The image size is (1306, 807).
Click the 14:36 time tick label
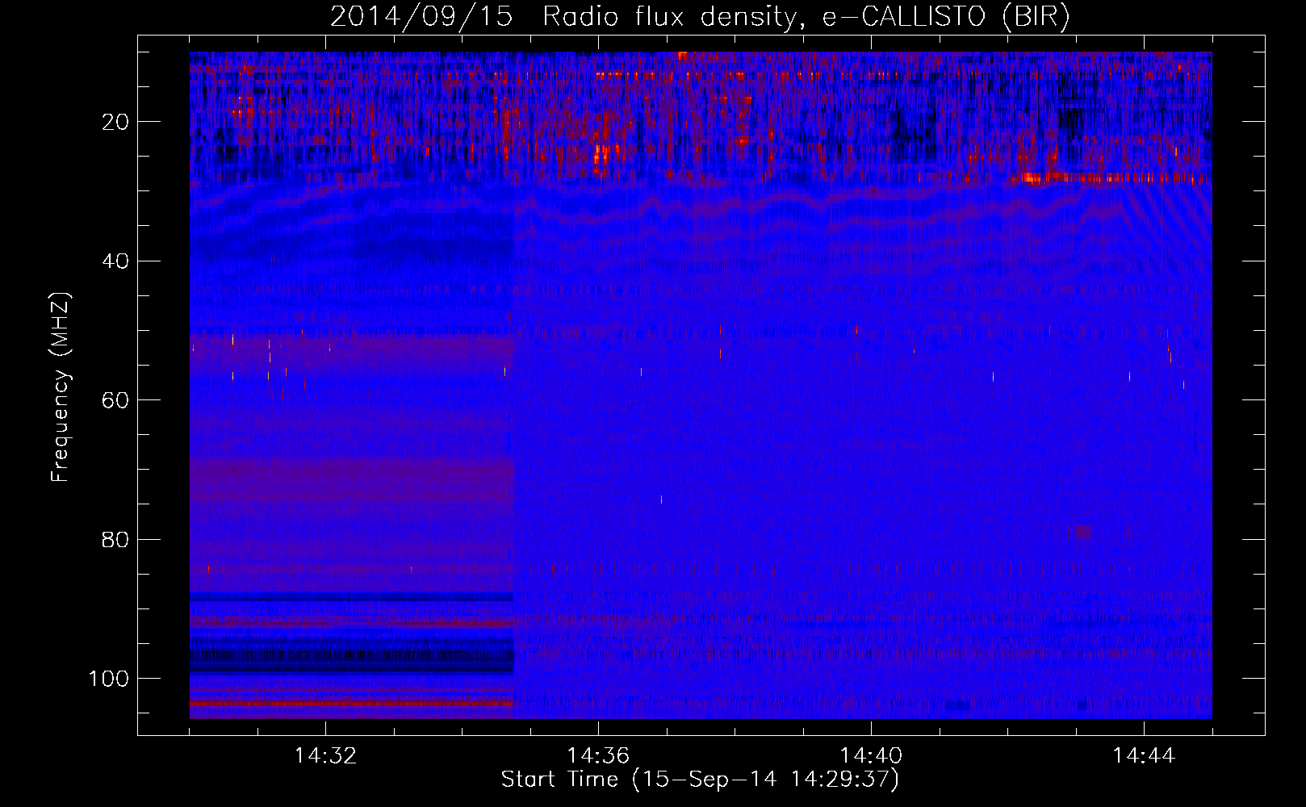click(598, 756)
